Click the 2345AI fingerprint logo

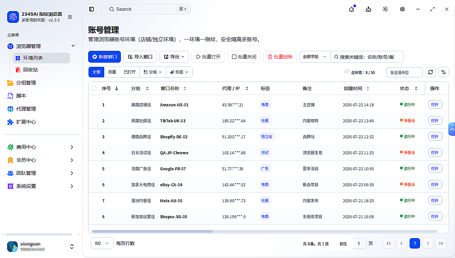coord(13,17)
